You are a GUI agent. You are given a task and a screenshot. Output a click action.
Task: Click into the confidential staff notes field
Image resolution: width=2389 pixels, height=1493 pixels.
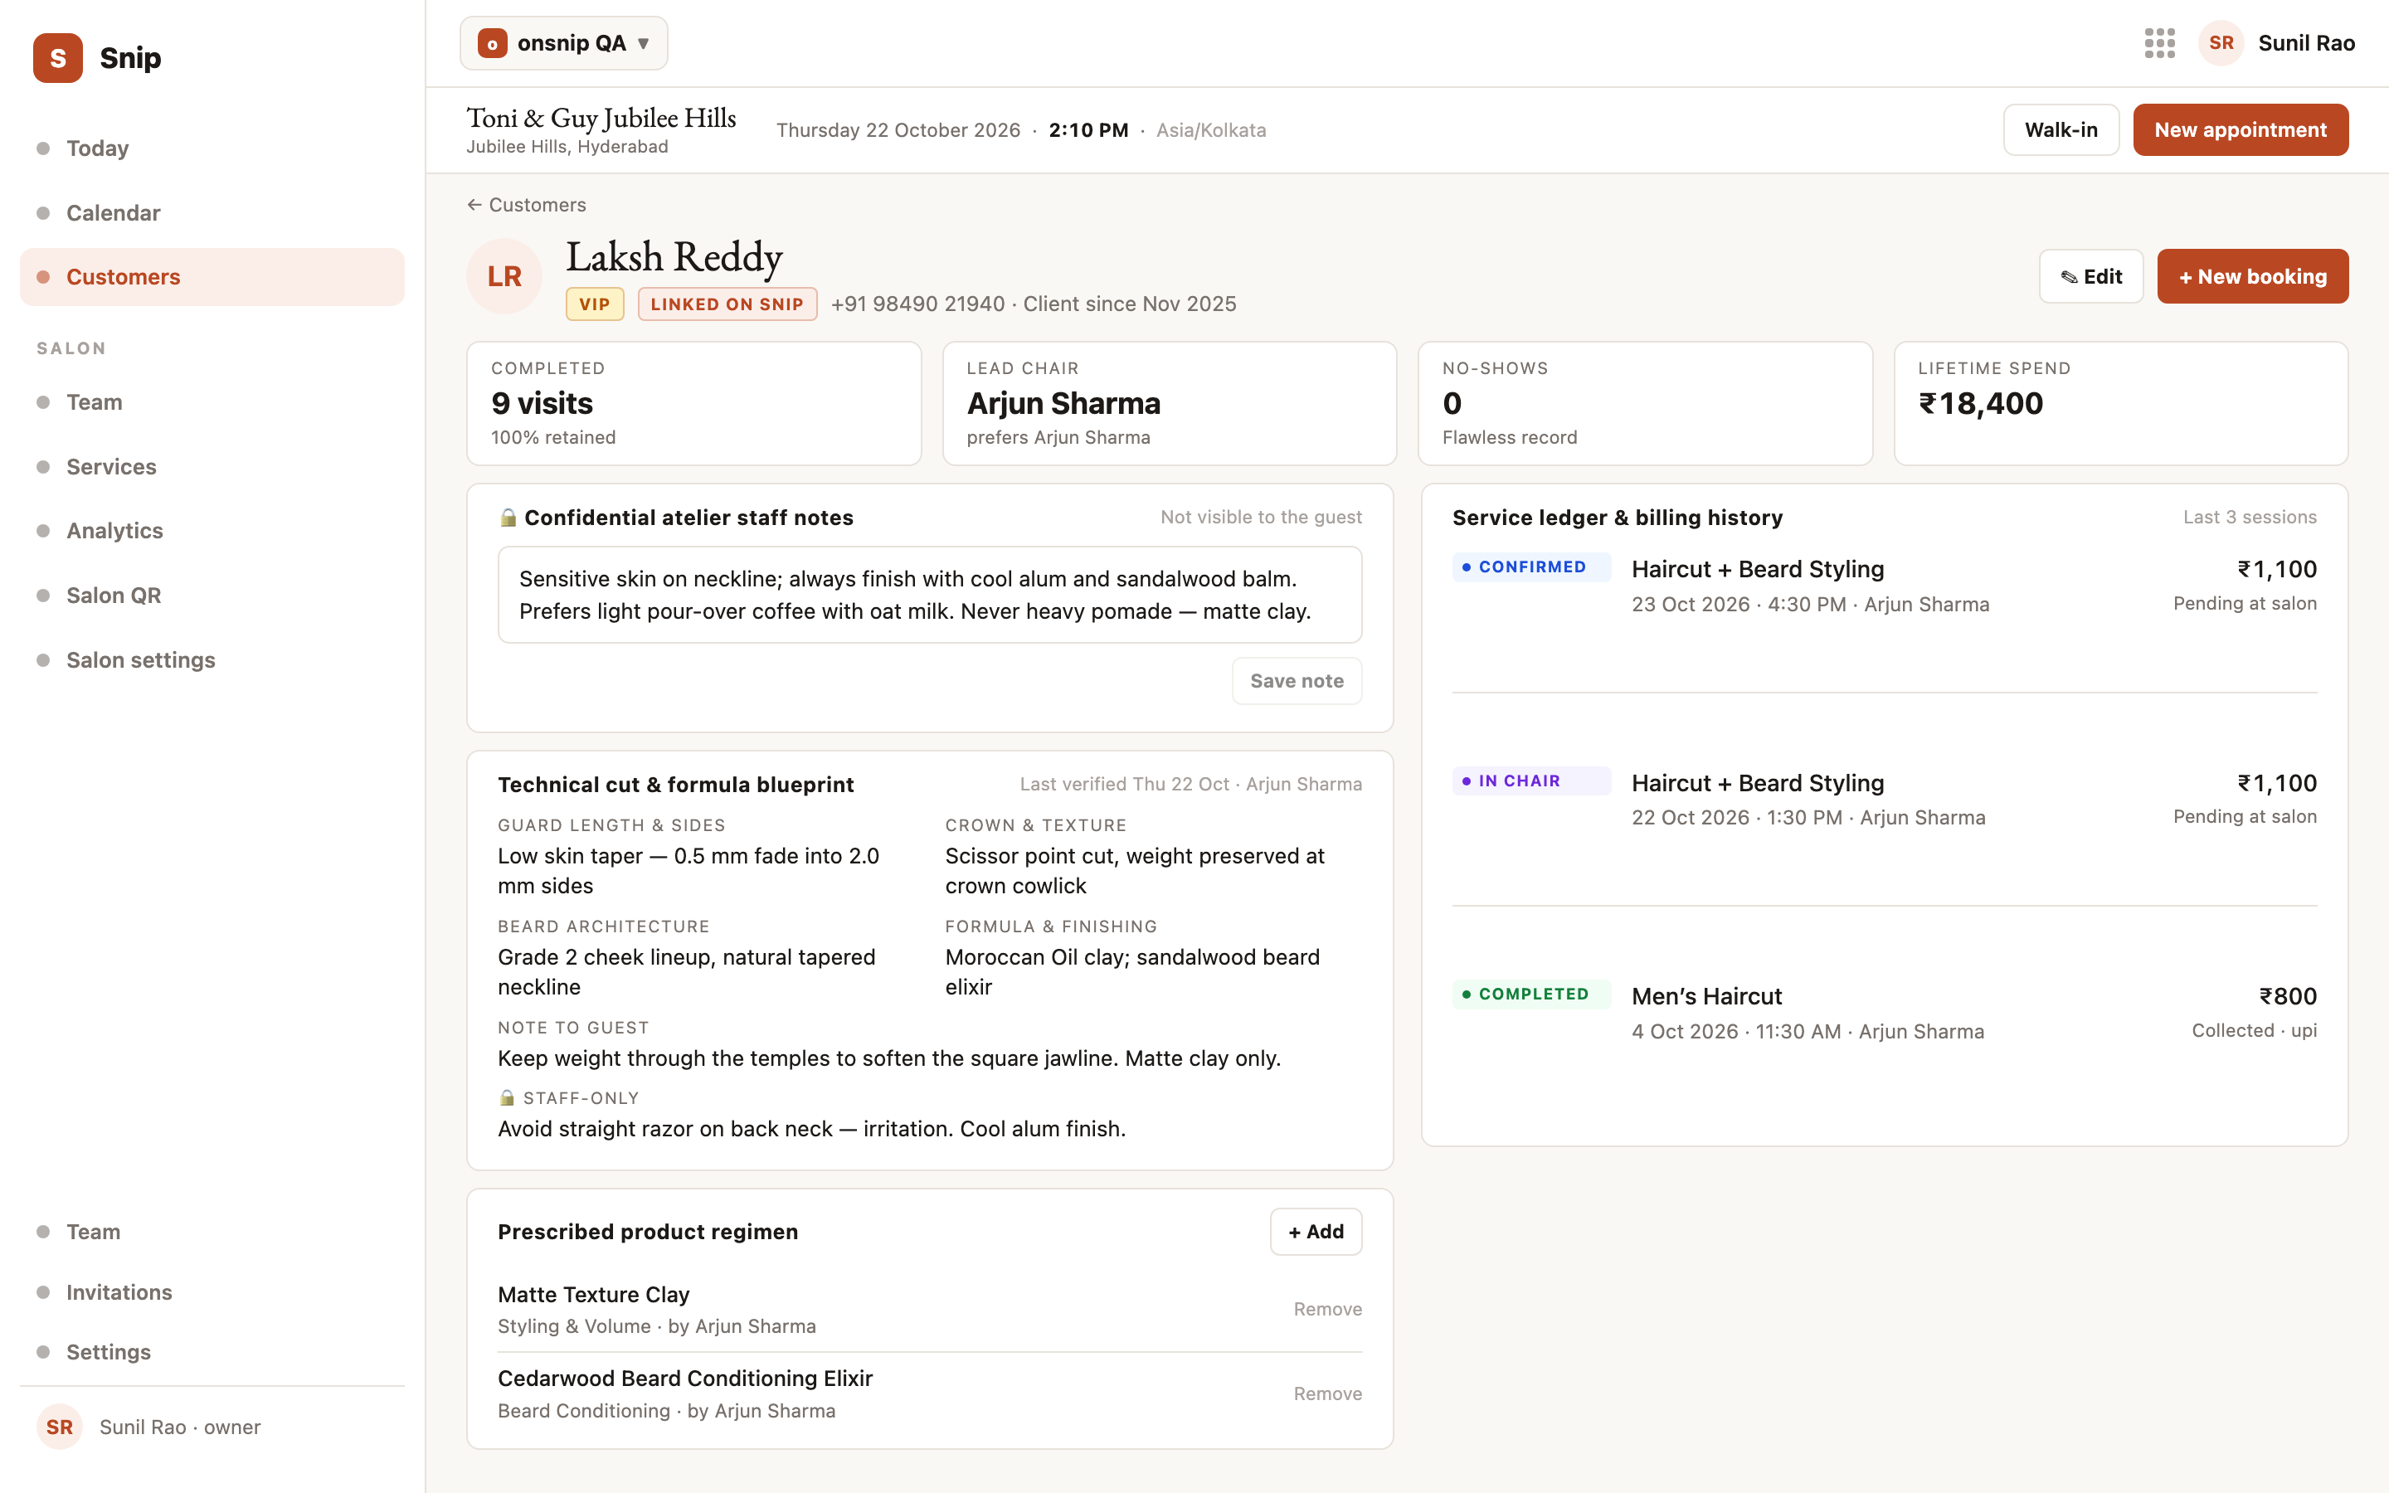pyautogui.click(x=930, y=595)
